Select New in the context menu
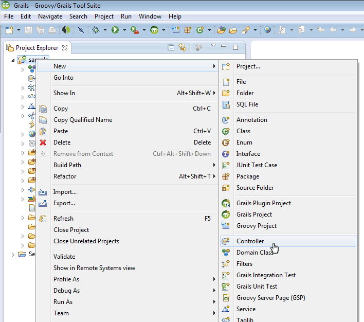 (x=128, y=66)
